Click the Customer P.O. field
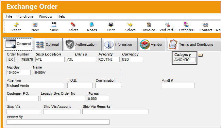This screenshot has height=128, width=221. [x=23, y=99]
